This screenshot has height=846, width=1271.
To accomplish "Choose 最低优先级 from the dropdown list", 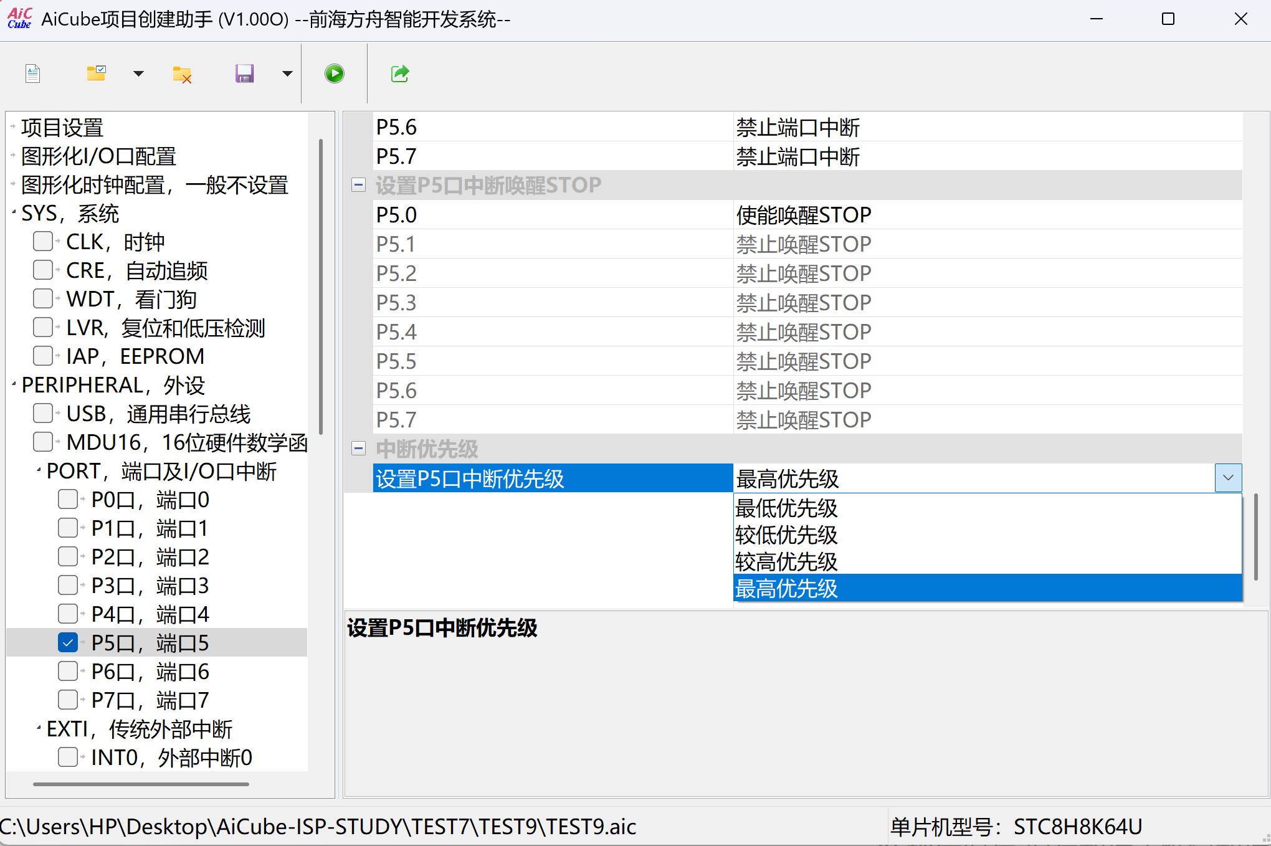I will coord(786,508).
